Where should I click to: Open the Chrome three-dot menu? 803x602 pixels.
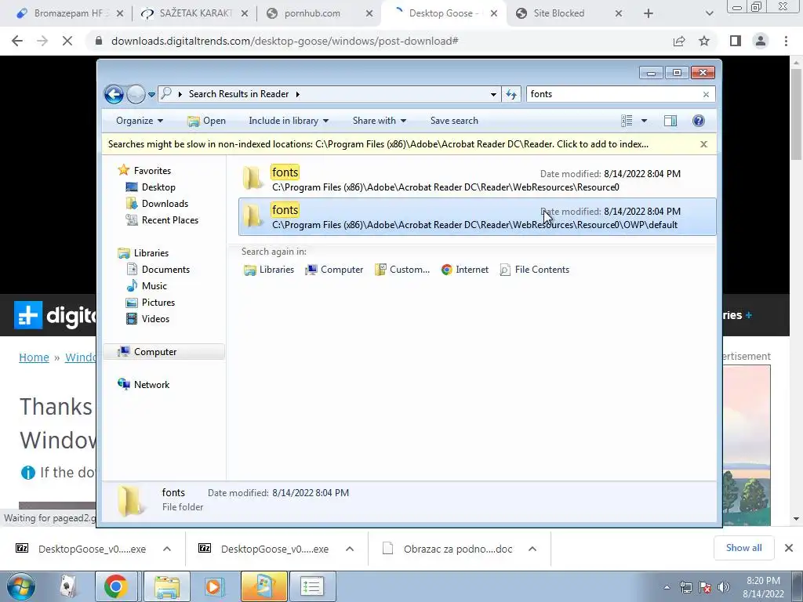point(786,41)
